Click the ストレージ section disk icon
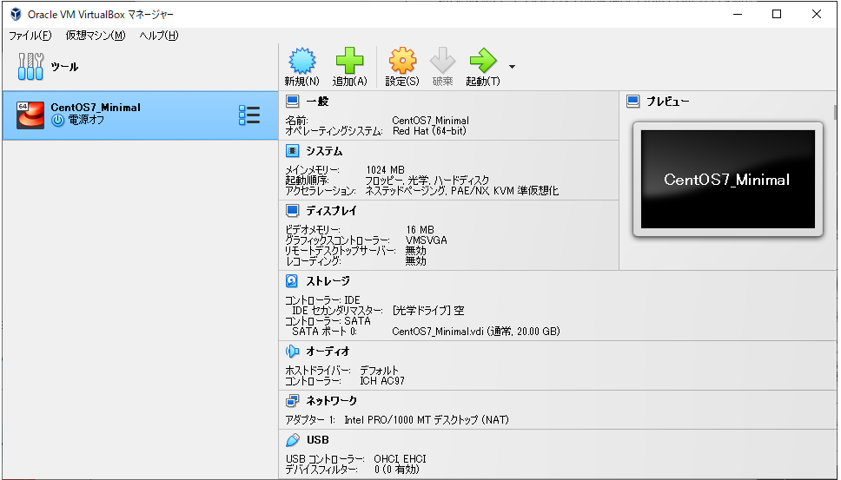 pyautogui.click(x=293, y=281)
